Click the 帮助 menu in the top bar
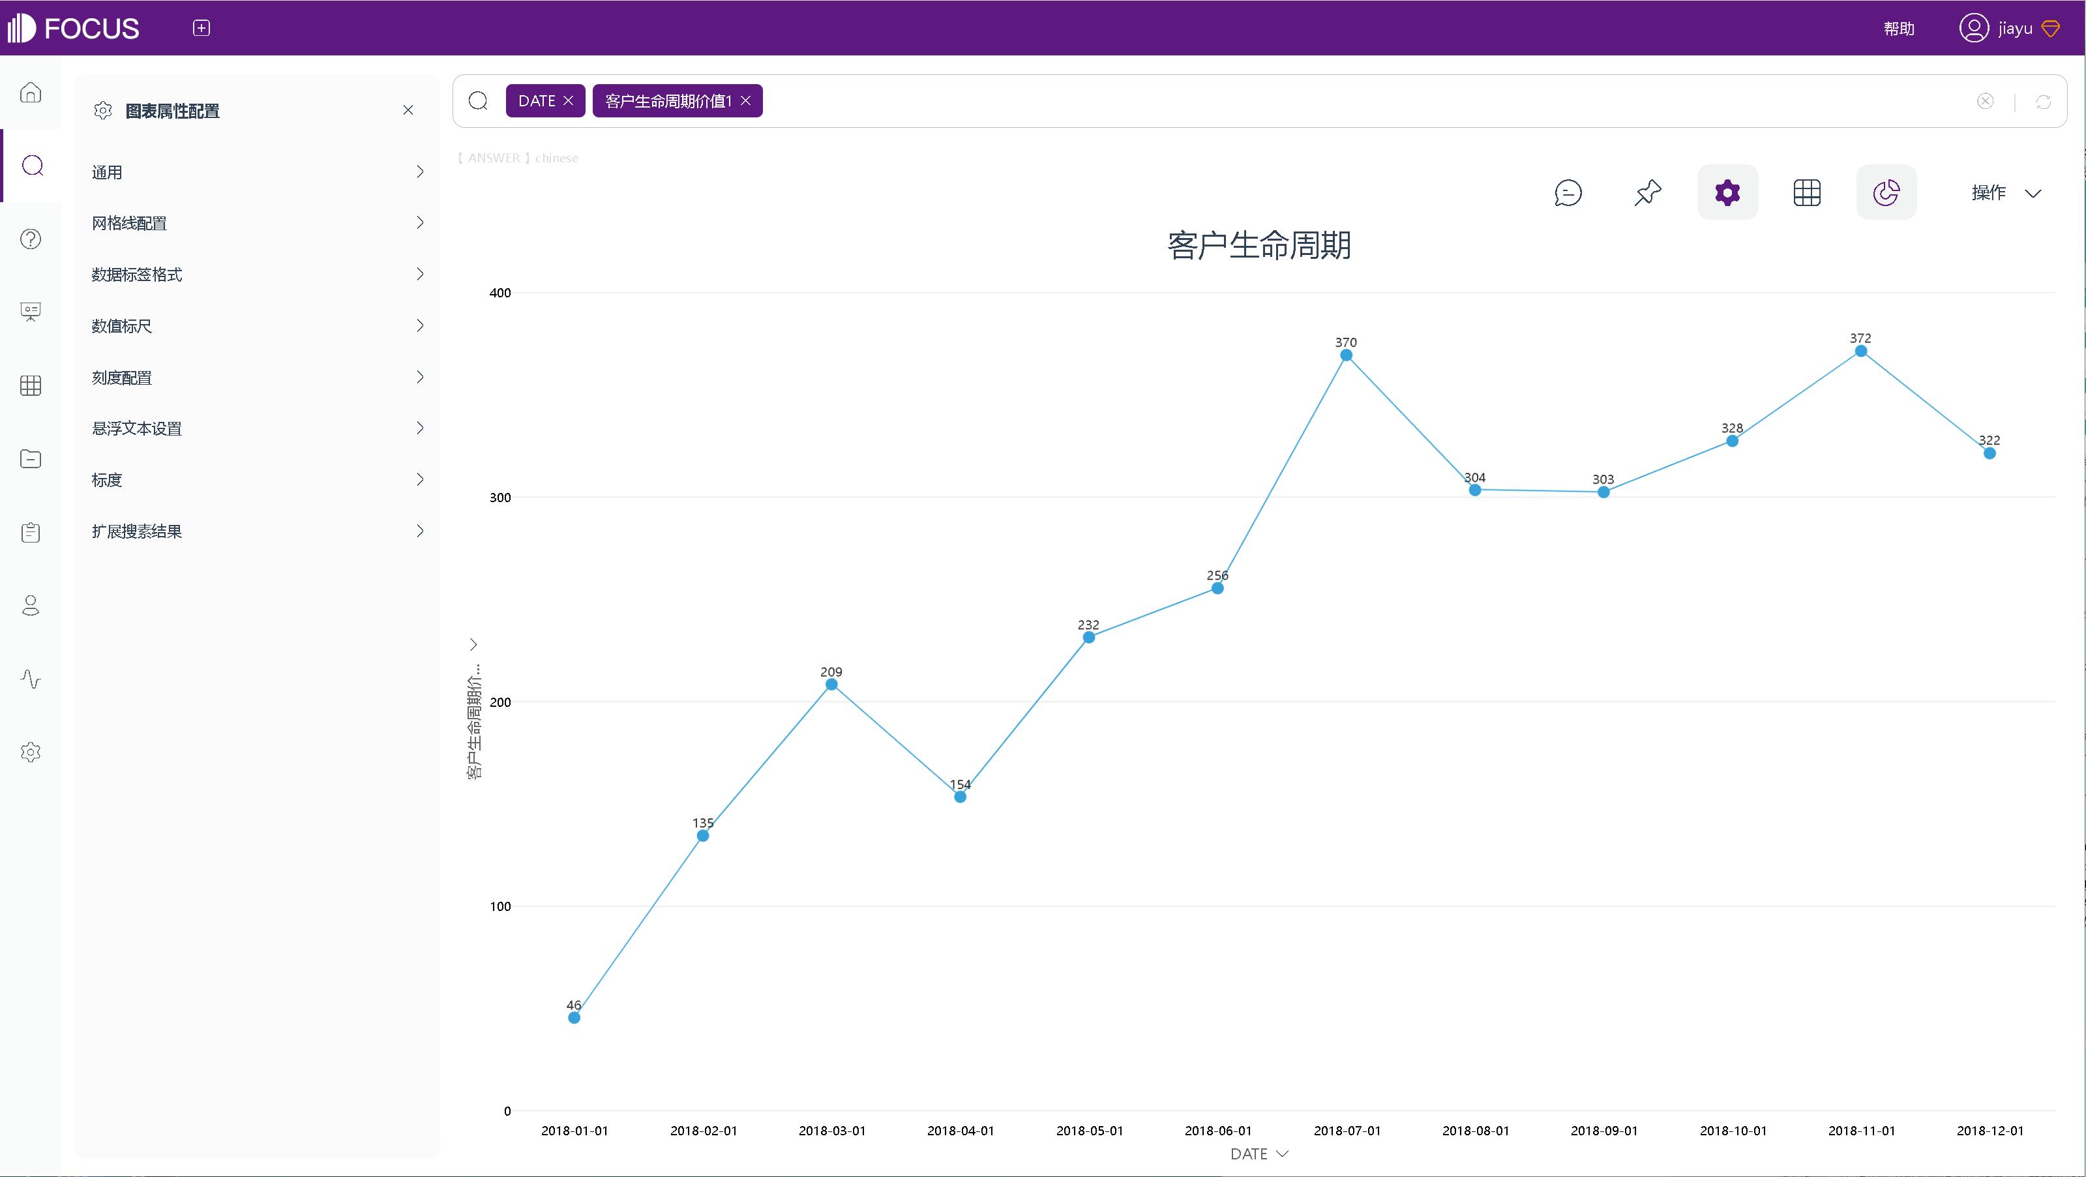The width and height of the screenshot is (2086, 1177). [x=1899, y=27]
